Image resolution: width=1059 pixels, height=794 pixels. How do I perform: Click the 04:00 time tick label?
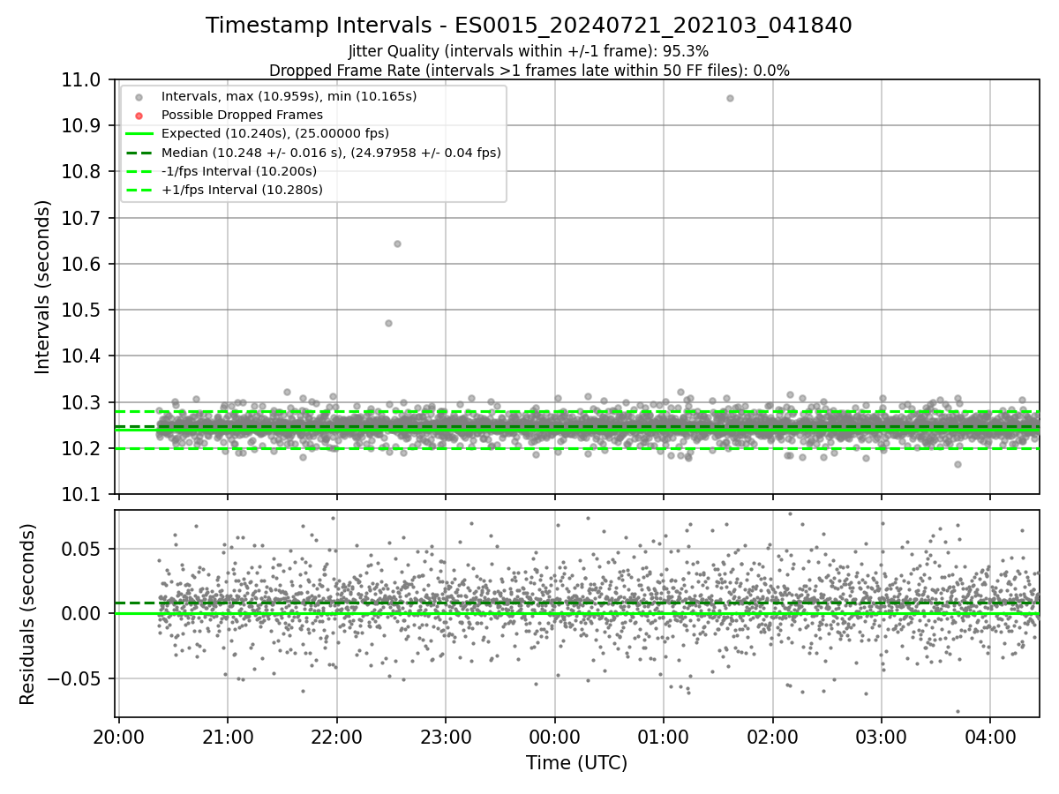click(x=990, y=738)
